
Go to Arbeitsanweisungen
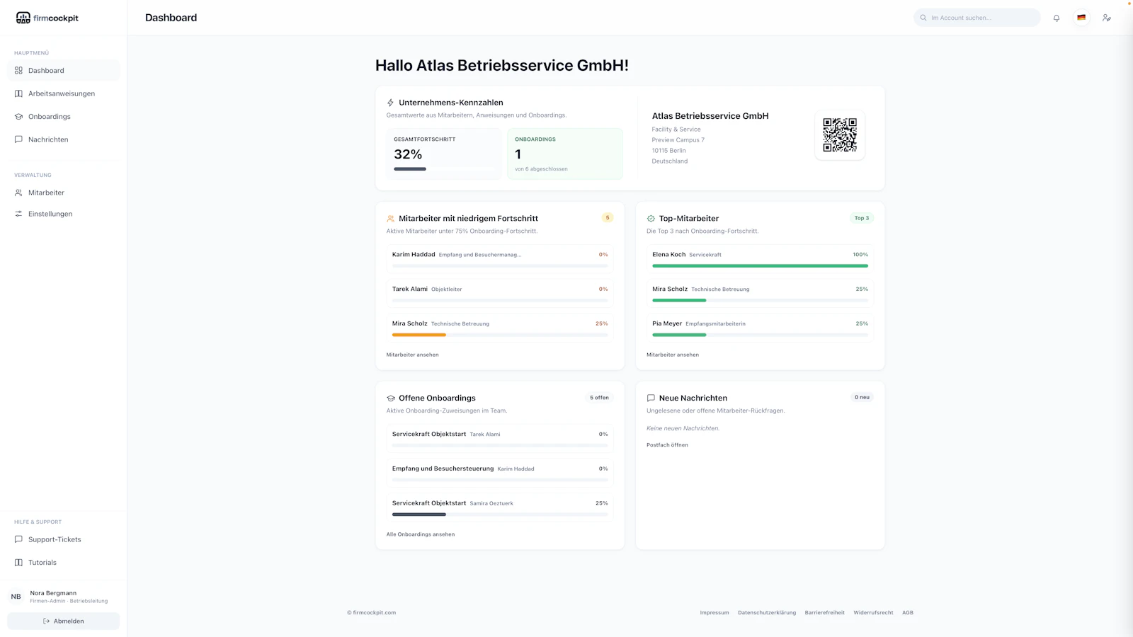64,93
